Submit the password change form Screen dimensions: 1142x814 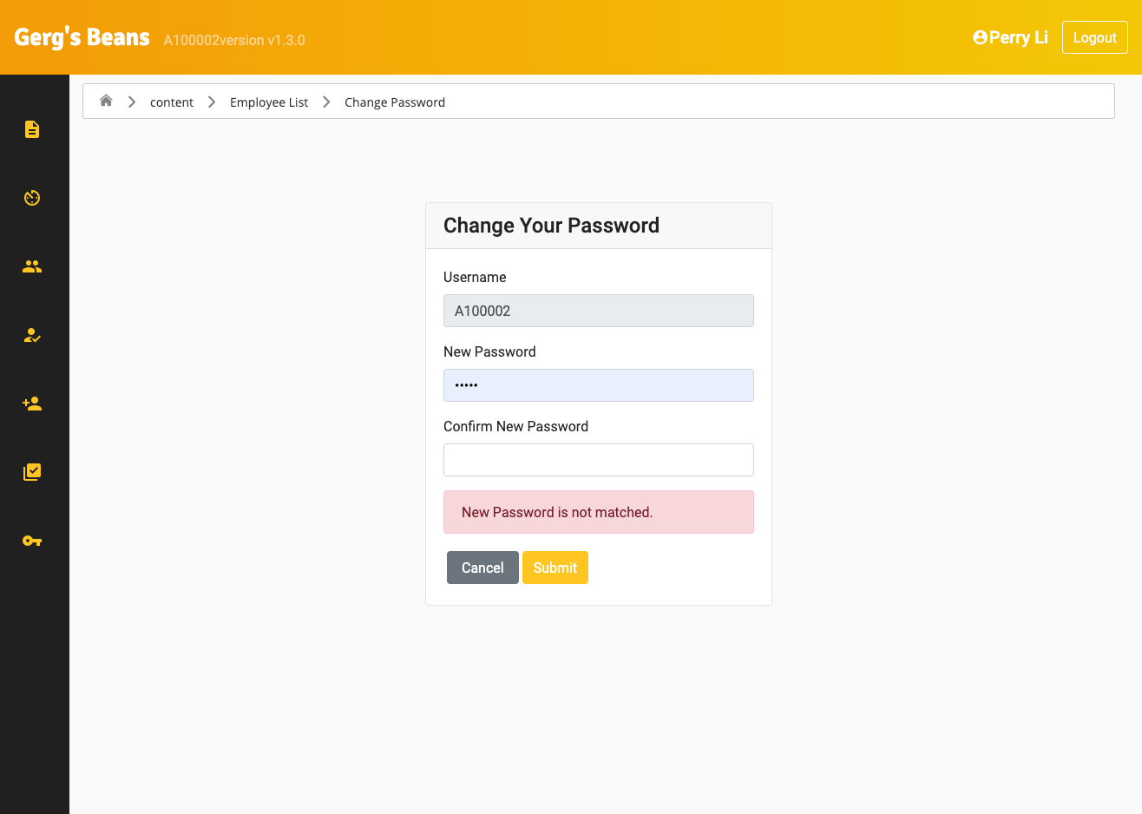555,568
